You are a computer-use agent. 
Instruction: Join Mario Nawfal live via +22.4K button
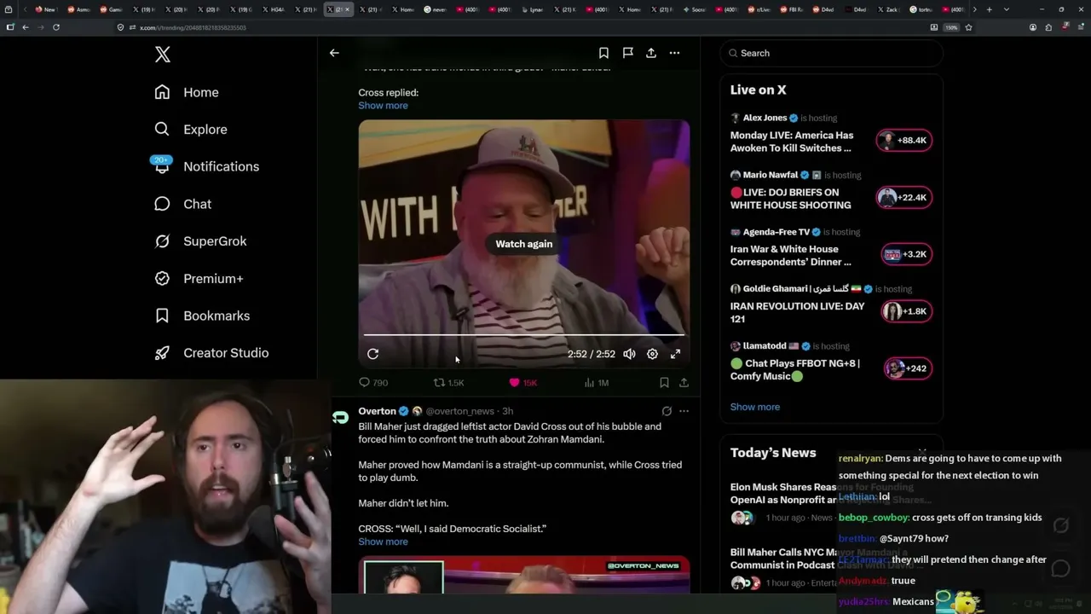point(904,198)
